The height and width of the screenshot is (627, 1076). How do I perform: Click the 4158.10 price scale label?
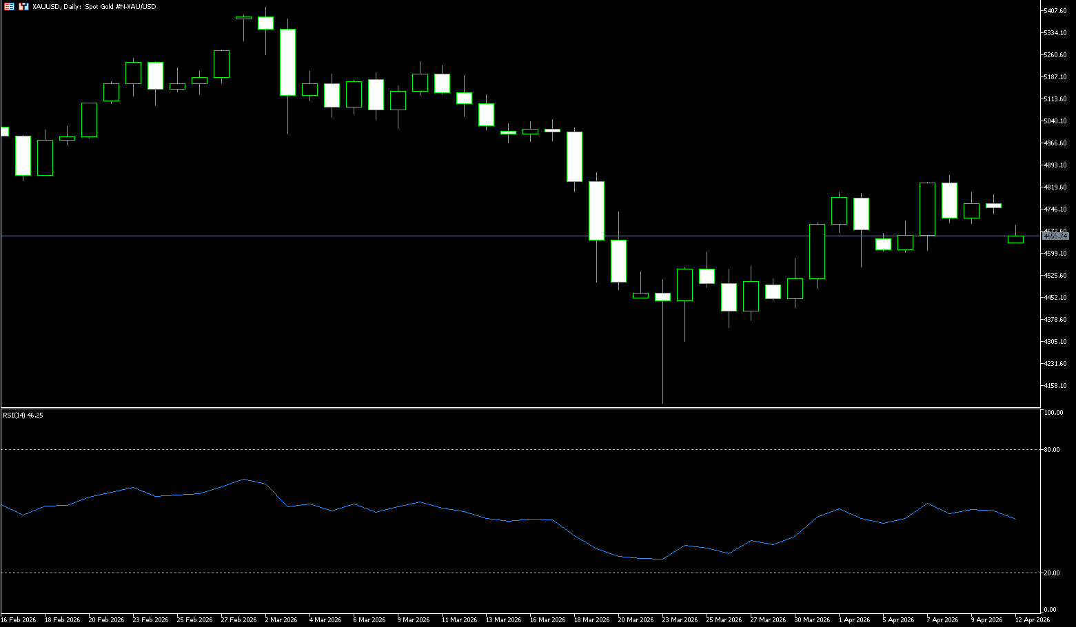point(1055,386)
